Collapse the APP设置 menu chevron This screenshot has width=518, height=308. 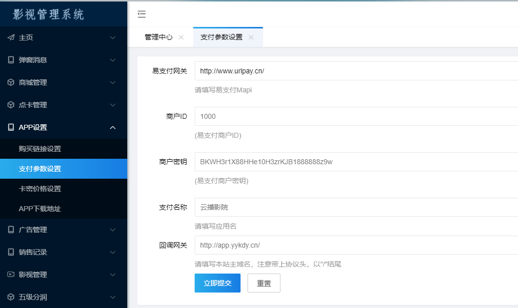coord(113,128)
